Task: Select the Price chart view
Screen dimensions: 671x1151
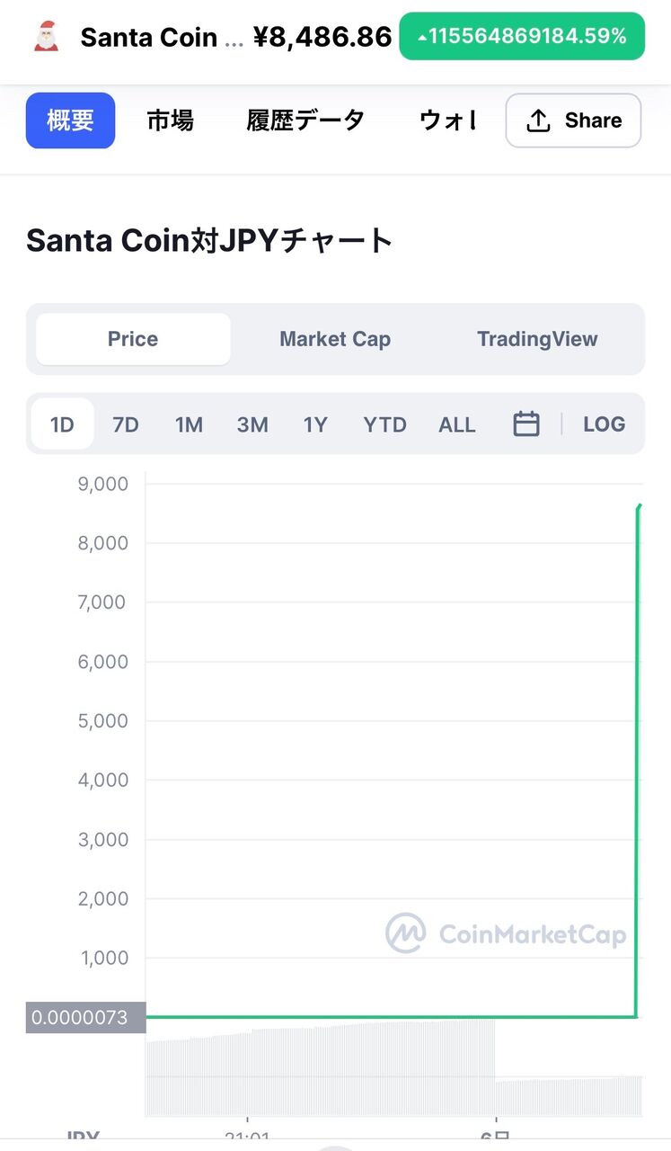Action: [x=133, y=339]
